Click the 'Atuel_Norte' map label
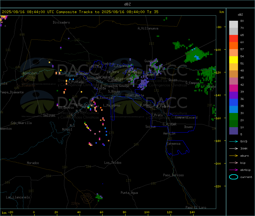 pos(135,95)
